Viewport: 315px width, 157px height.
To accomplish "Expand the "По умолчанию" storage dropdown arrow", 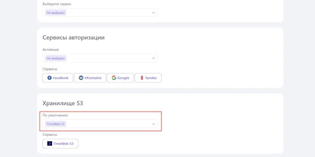I will point(154,124).
